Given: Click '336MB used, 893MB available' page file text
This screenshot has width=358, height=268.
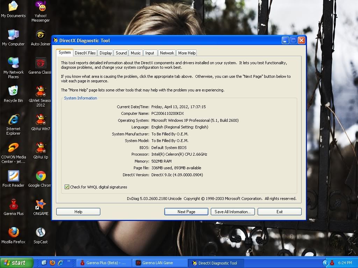Looking at the screenshot, I should [176, 168].
